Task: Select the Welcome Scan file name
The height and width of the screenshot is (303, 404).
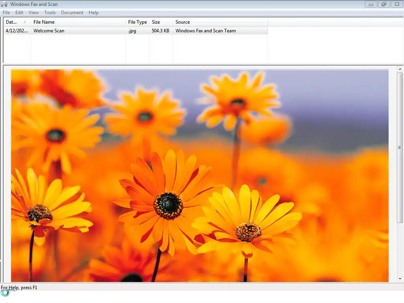Action: point(49,31)
